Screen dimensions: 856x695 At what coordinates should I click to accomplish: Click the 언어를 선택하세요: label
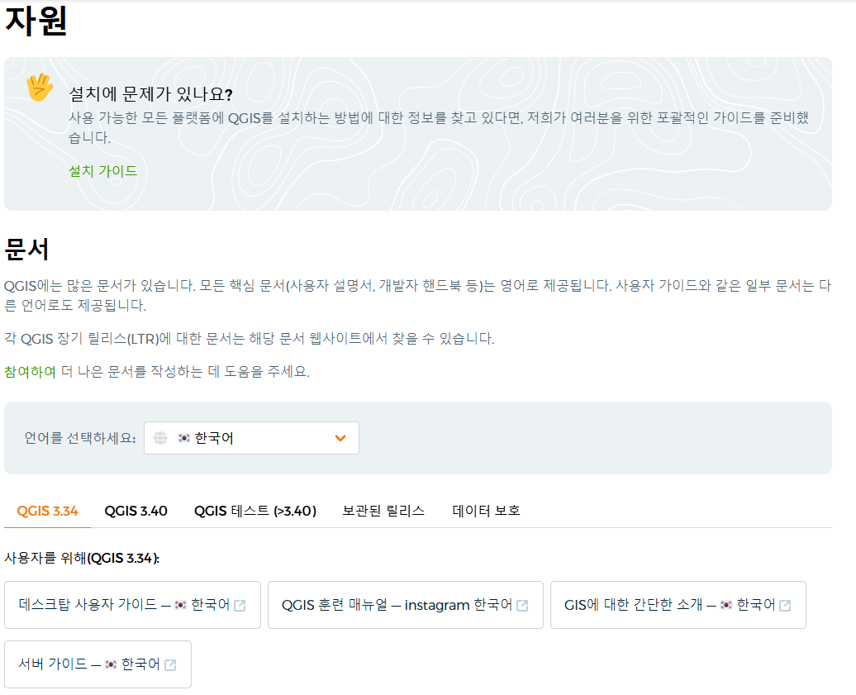click(80, 438)
